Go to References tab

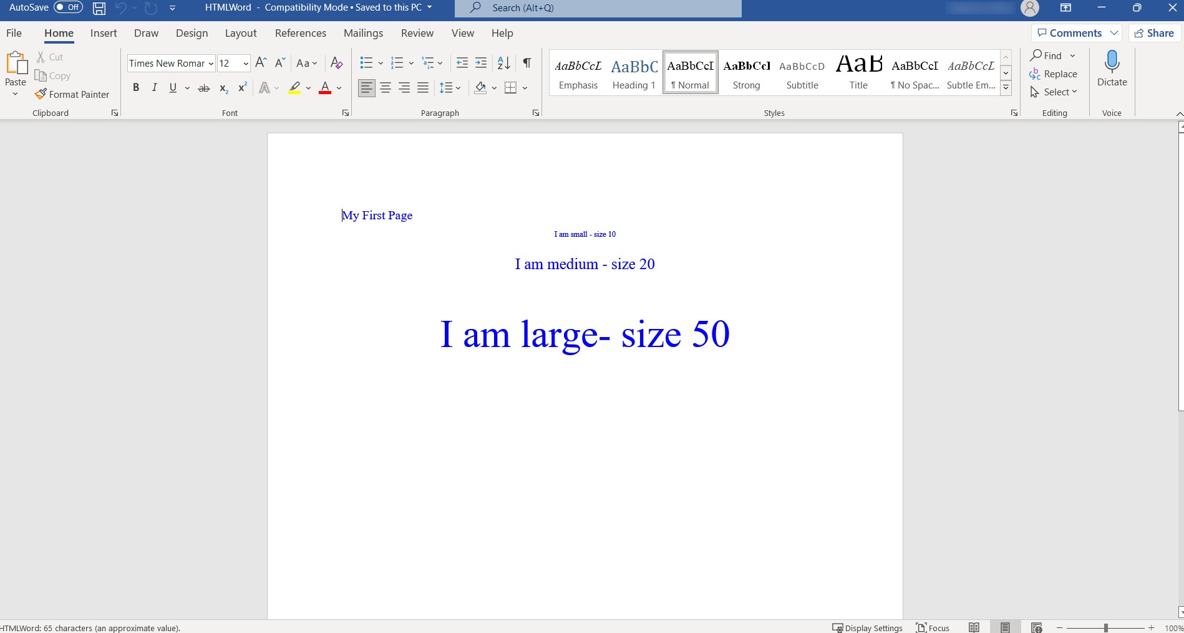[x=301, y=33]
